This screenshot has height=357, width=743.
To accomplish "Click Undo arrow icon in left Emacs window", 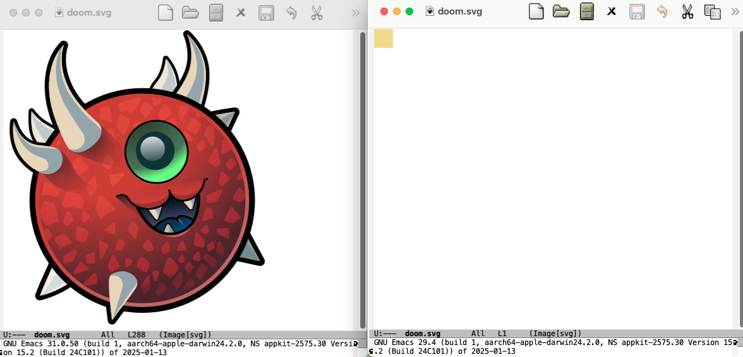I will point(291,13).
